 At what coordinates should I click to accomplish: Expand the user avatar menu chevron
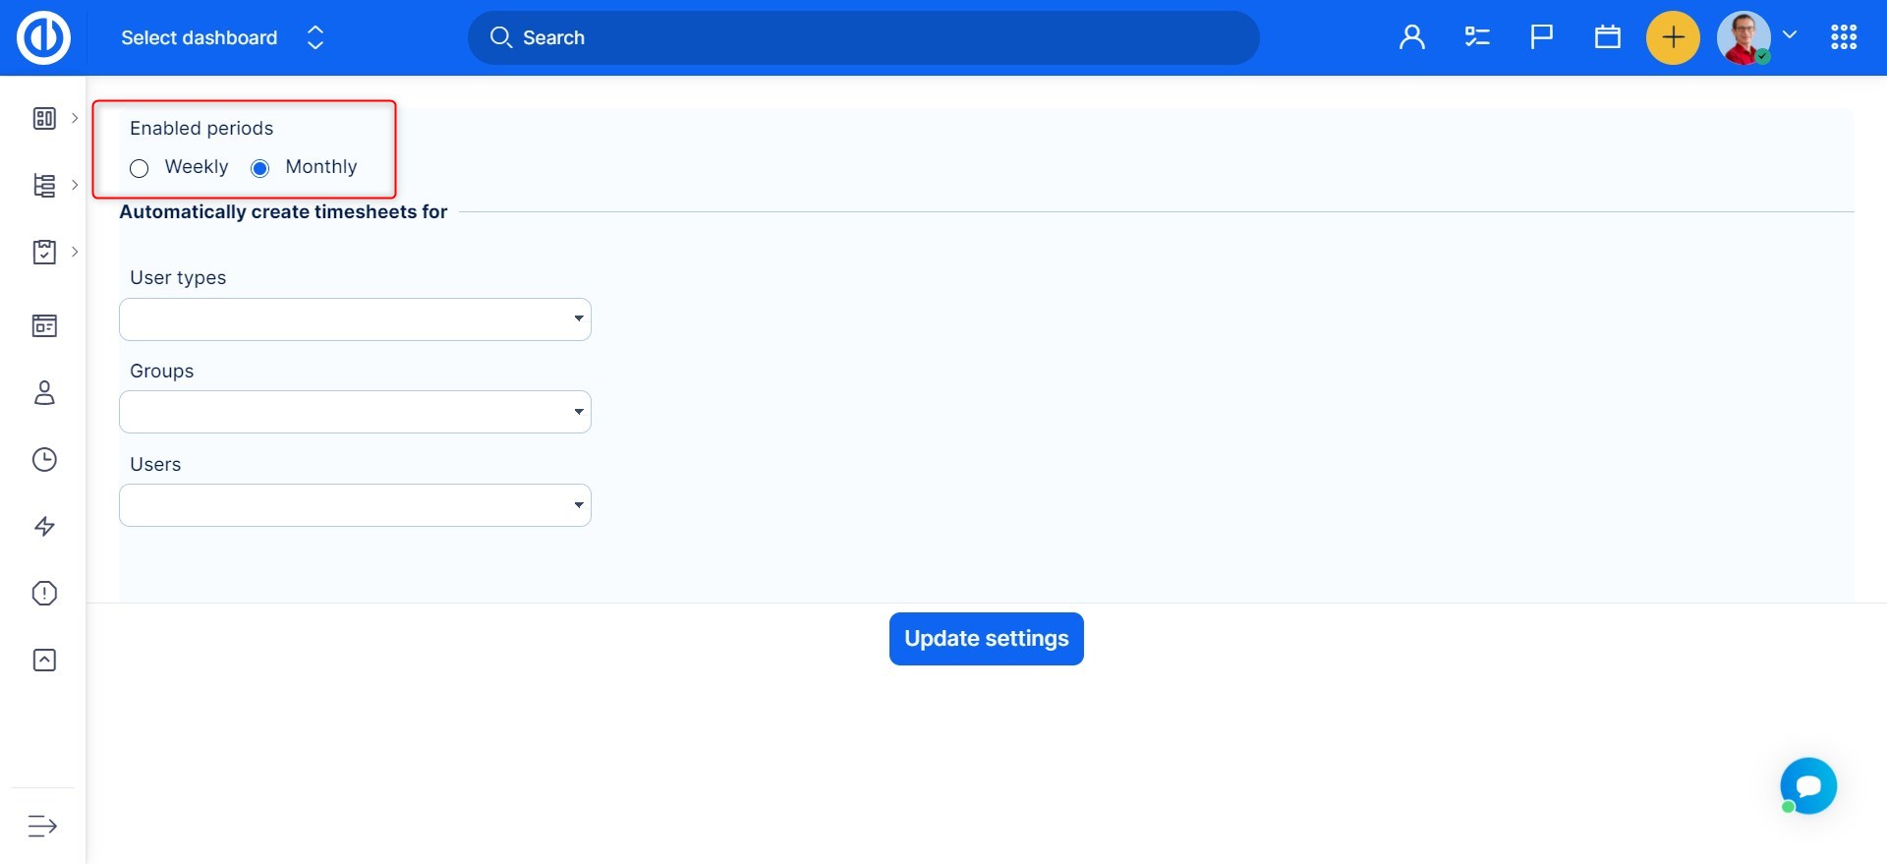pyautogui.click(x=1790, y=35)
